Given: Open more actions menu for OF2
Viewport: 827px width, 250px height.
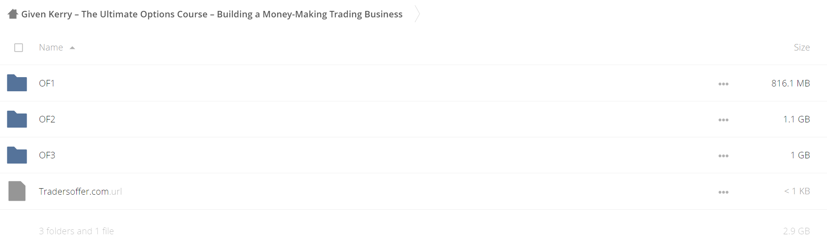Looking at the screenshot, I should (x=724, y=120).
